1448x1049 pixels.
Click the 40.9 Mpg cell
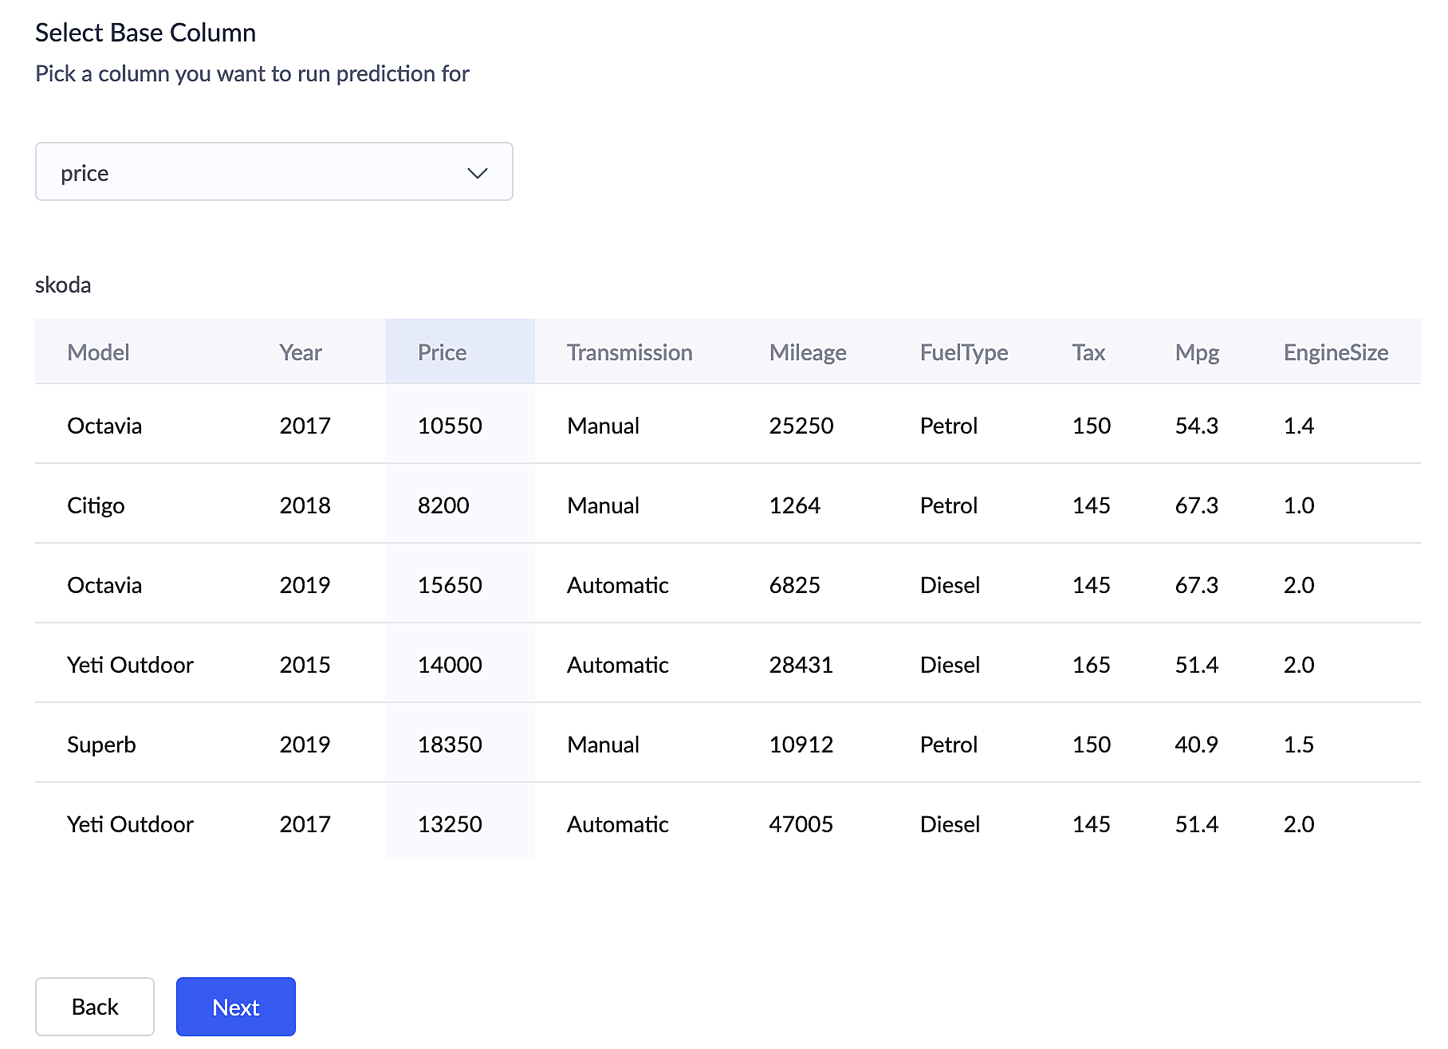[x=1196, y=745]
